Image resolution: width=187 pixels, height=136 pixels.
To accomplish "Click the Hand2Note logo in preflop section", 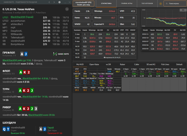I will [61, 54].
